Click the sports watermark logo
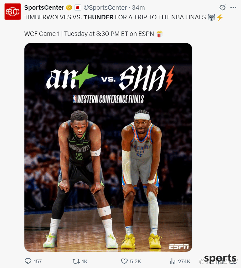241x268 pixels. [x=220, y=258]
